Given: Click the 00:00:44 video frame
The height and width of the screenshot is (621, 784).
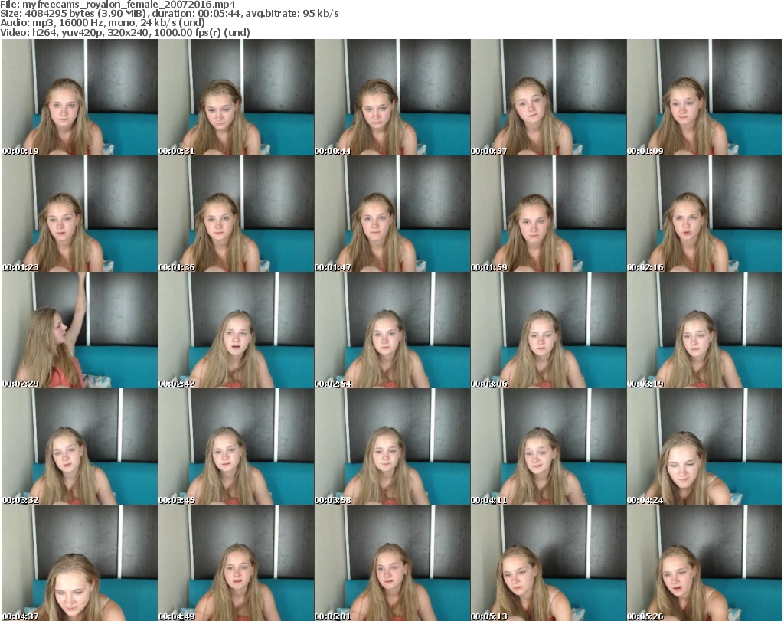Looking at the screenshot, I should [392, 97].
